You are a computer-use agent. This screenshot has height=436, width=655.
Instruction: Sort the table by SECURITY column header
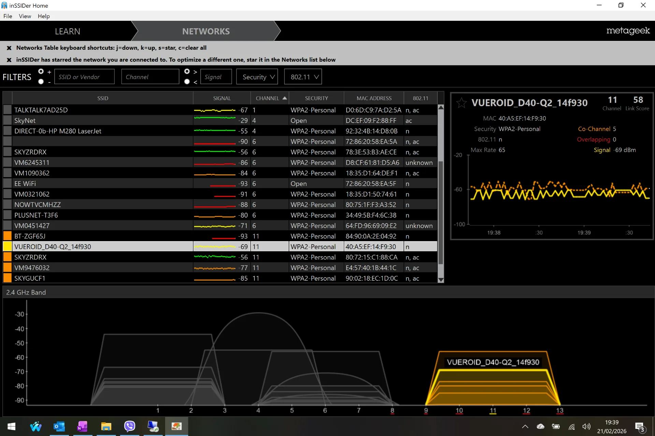(316, 98)
